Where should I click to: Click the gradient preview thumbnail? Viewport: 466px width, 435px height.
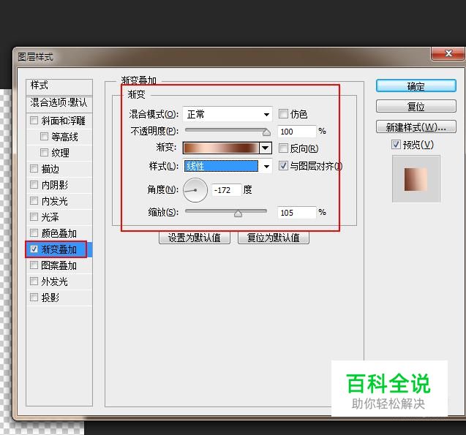(x=416, y=179)
